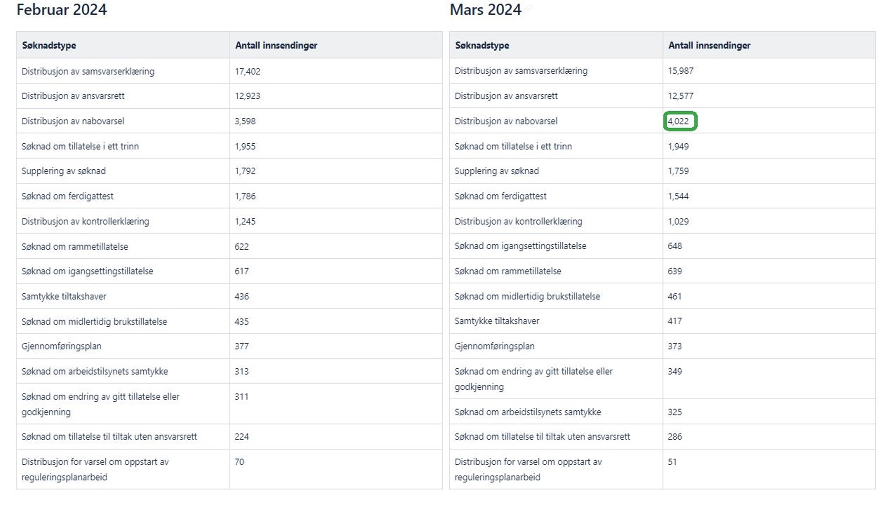
Task: Click the value 617 in Februar
Action: [242, 271]
